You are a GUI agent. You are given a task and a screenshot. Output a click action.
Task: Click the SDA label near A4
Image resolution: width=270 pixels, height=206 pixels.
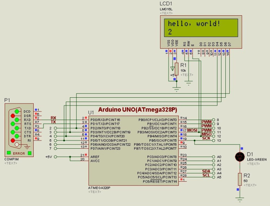point(206,171)
